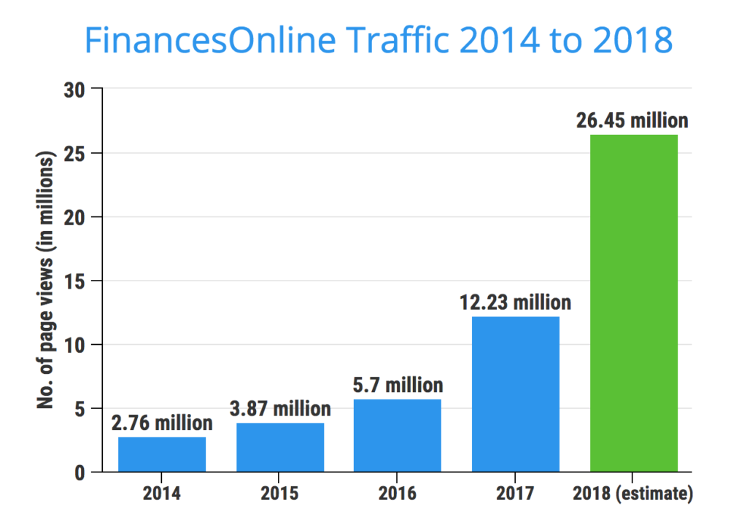Select the "2015" x-axis label
Image resolution: width=747 pixels, height=527 pixels.
coord(279,493)
